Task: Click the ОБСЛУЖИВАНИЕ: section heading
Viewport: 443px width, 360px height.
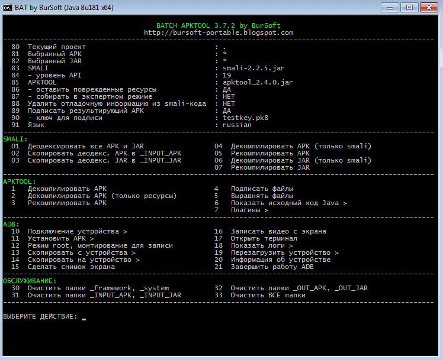Action: [x=30, y=281]
